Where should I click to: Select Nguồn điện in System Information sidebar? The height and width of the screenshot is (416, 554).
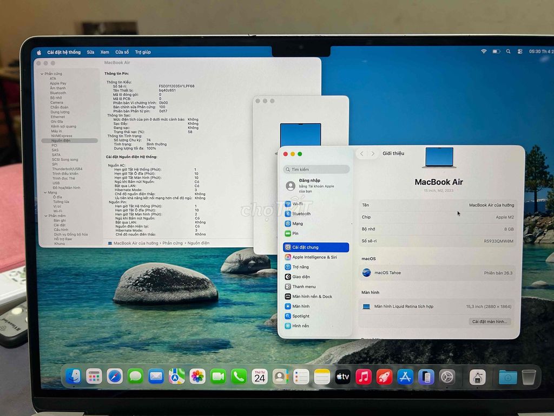click(69, 140)
